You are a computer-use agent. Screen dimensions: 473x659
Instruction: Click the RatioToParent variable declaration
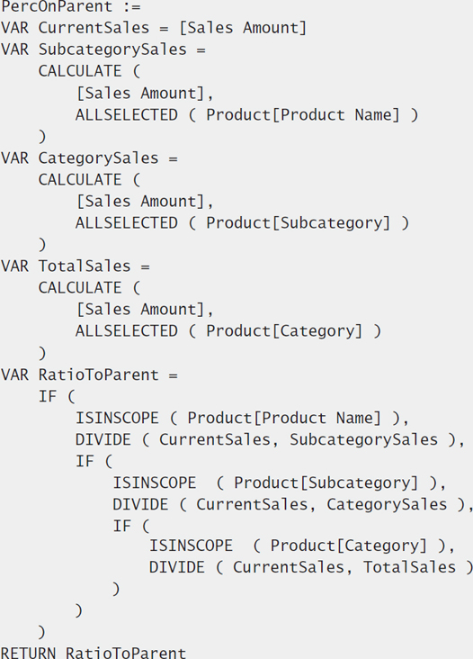(89, 375)
